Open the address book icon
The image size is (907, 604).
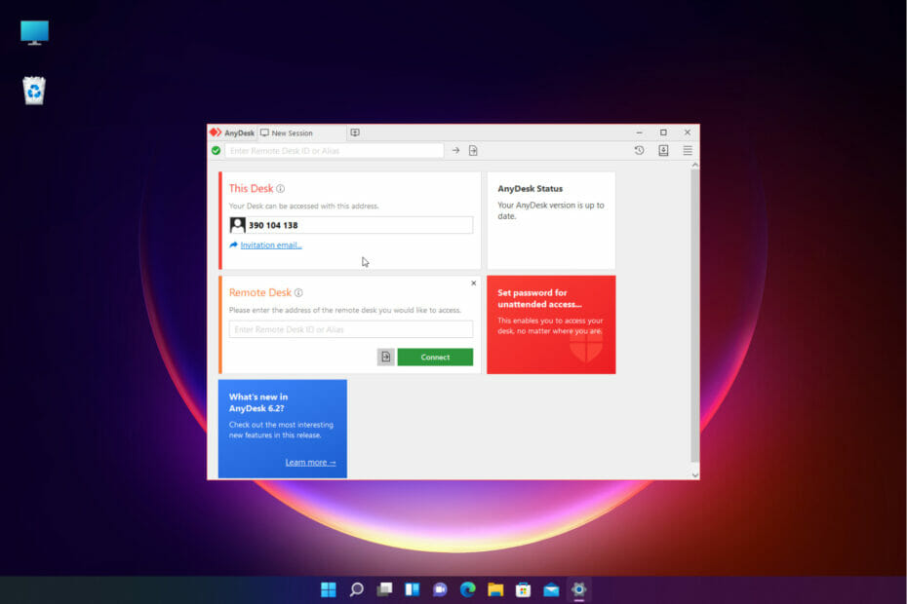click(663, 150)
